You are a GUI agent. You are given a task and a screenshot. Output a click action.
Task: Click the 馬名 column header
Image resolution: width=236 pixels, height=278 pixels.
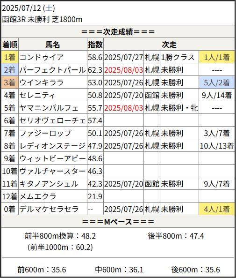pyautogui.click(x=53, y=45)
